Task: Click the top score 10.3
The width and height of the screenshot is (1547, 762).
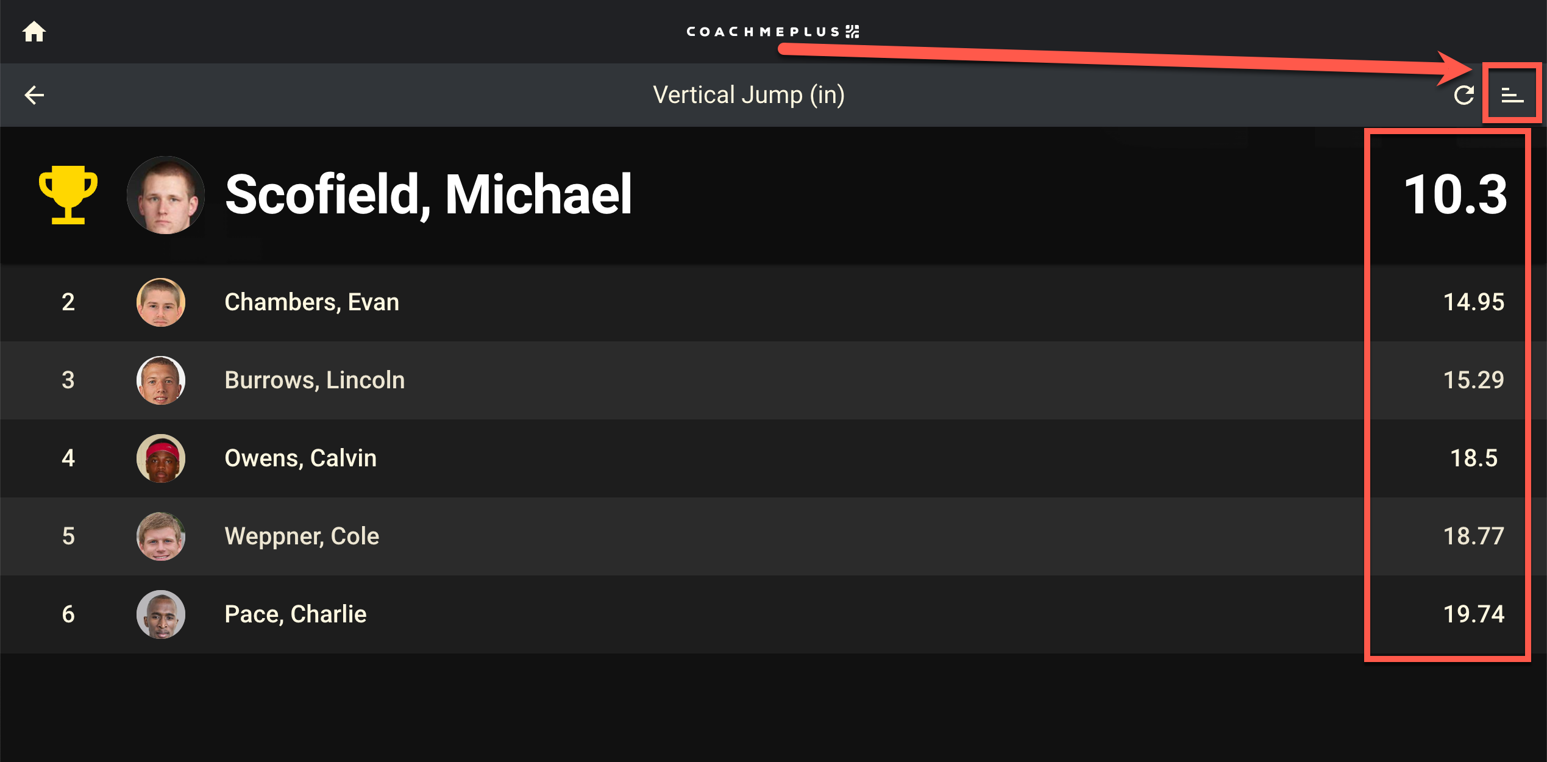Action: [x=1455, y=195]
